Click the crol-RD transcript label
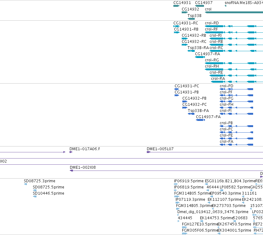The image size is (263, 235). tap(212, 23)
